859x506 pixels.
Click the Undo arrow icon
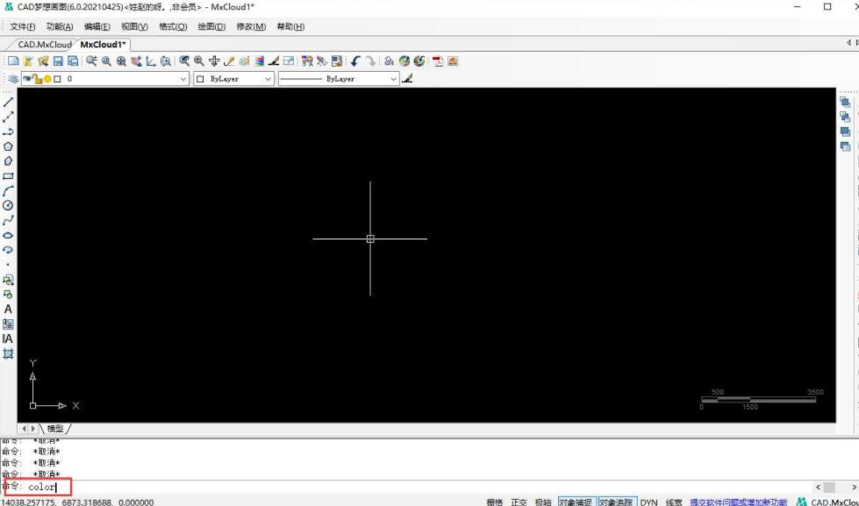pyautogui.click(x=355, y=61)
